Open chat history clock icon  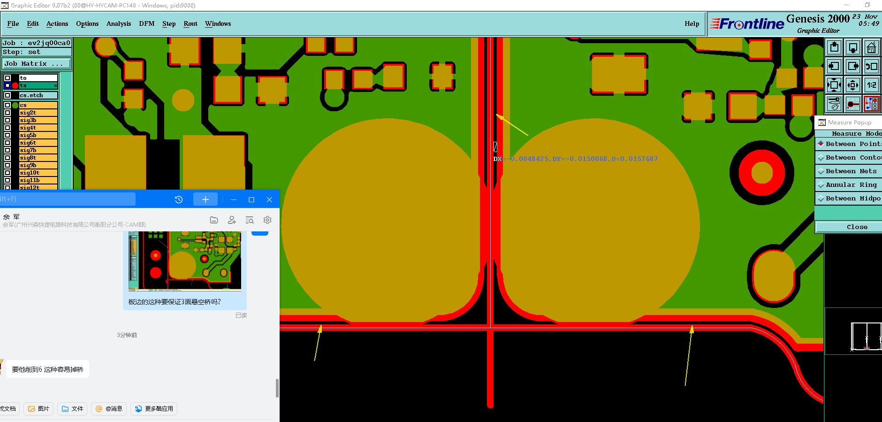[x=179, y=199]
